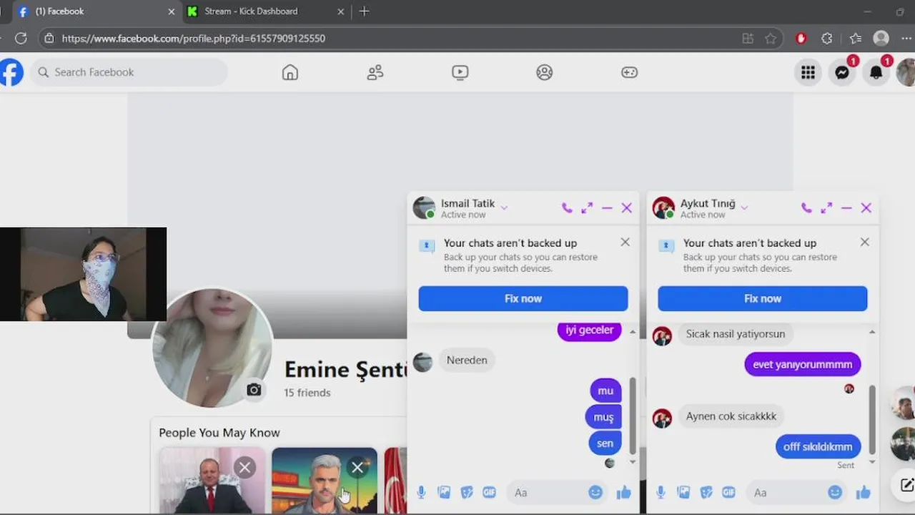Open the Notifications bell icon
The width and height of the screenshot is (915, 515).
click(876, 72)
